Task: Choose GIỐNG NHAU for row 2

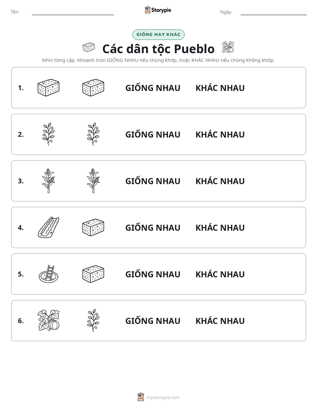Action: 153,134
